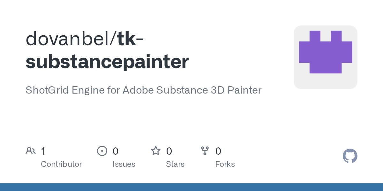
Task: Click the issues circle icon
Action: (x=102, y=151)
